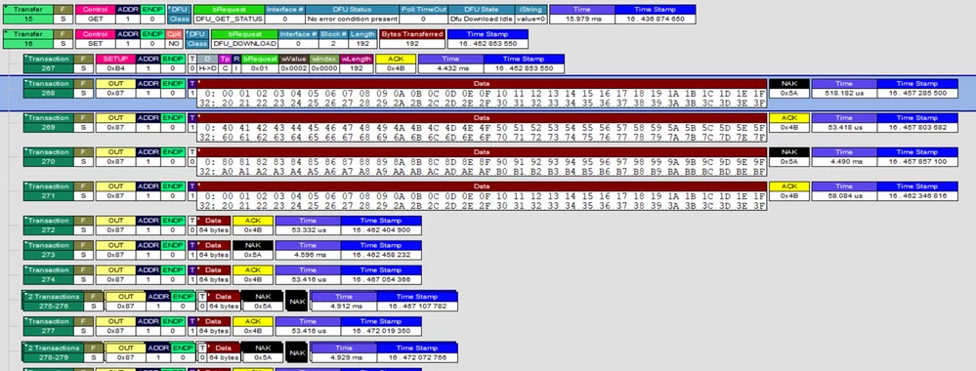
Task: Click the DFU_GET_STATUS bRequest value
Action: click(229, 20)
